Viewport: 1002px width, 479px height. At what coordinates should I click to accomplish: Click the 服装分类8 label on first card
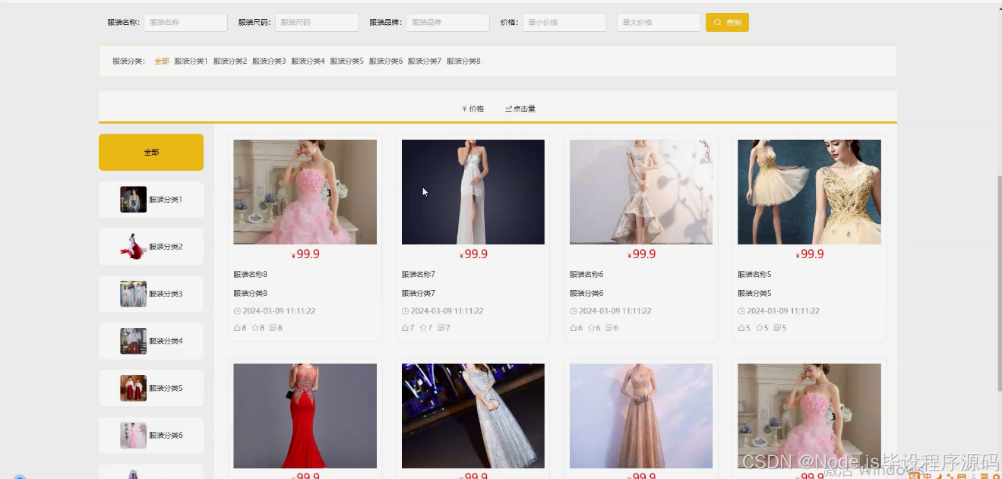click(250, 293)
